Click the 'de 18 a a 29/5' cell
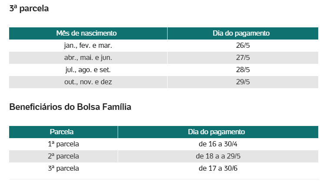Image resolution: width=323 pixels, height=182 pixels. [x=218, y=156]
